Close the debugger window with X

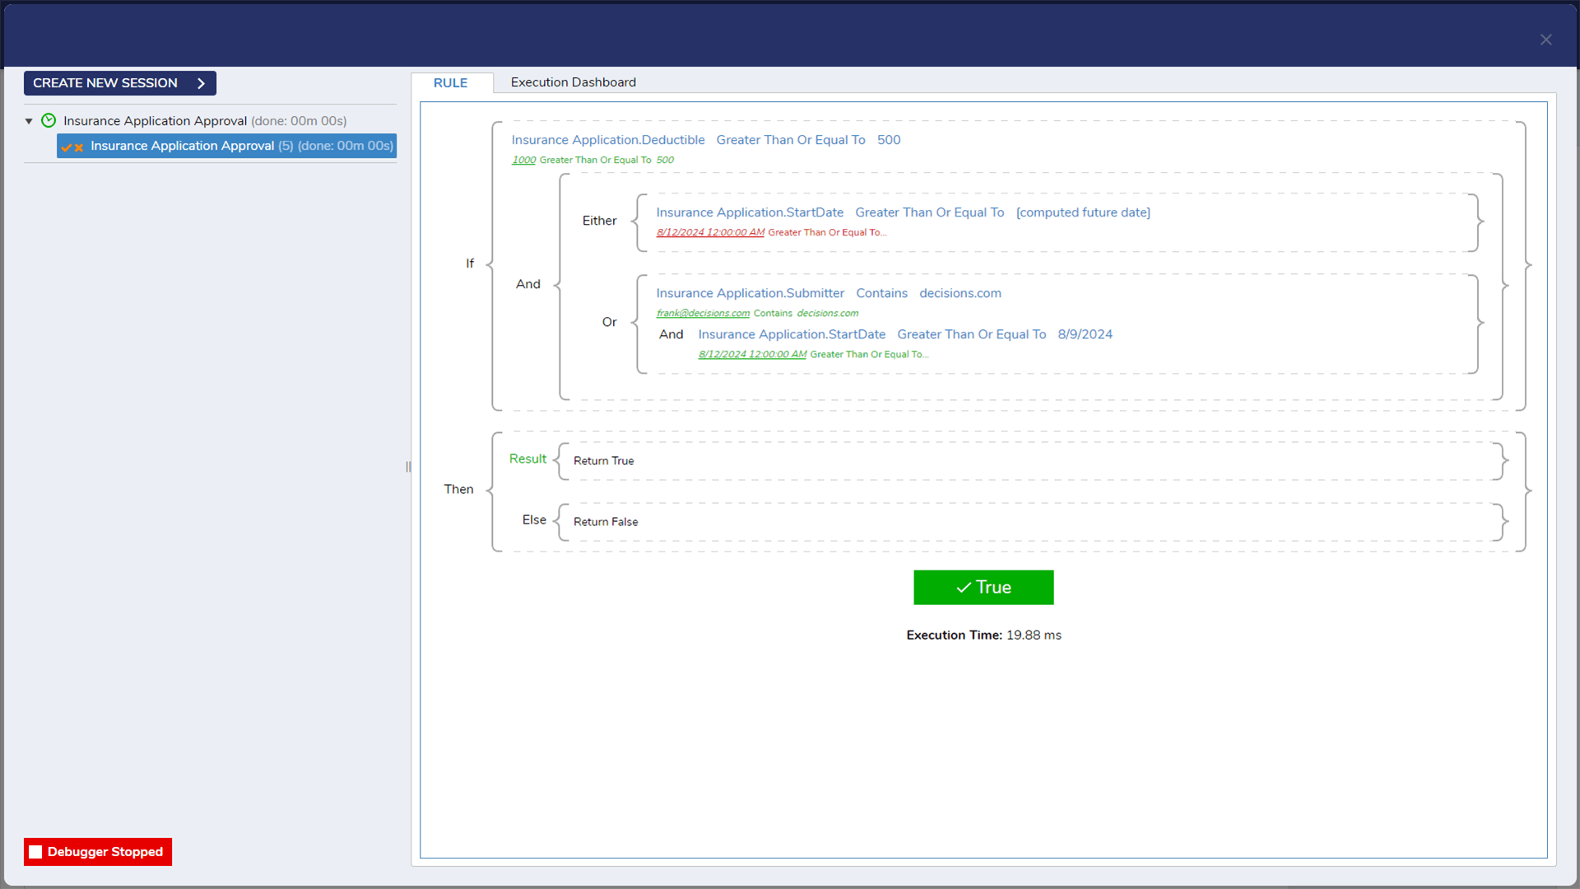coord(1545,40)
